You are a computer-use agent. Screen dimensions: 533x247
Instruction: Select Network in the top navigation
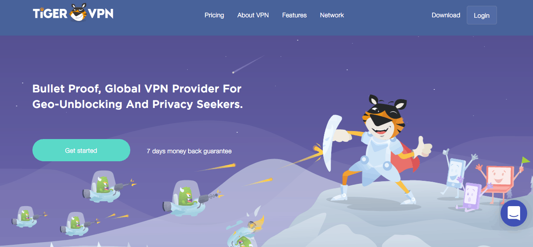pos(332,15)
